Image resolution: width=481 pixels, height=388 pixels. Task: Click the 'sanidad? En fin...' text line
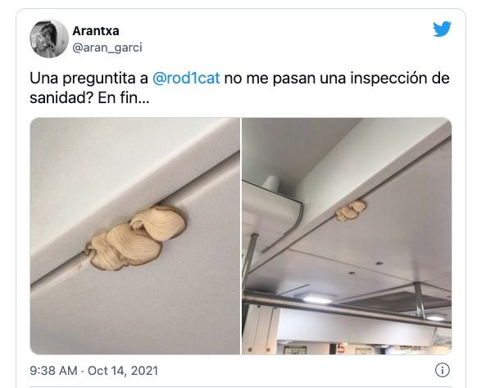(x=89, y=98)
